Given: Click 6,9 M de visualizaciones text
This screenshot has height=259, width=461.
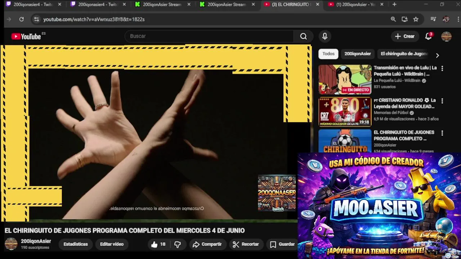Looking at the screenshot, I should coord(394,119).
